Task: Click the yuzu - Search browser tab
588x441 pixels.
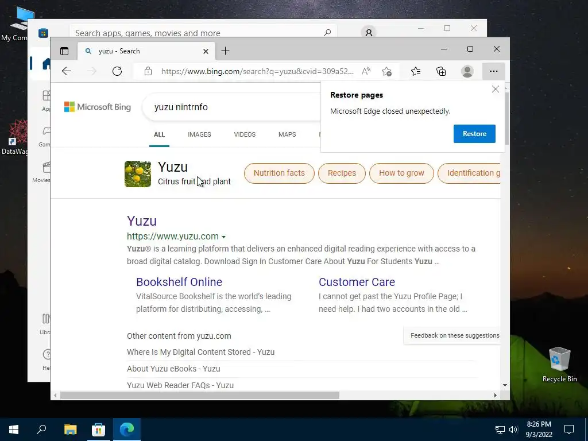Action: (x=146, y=51)
